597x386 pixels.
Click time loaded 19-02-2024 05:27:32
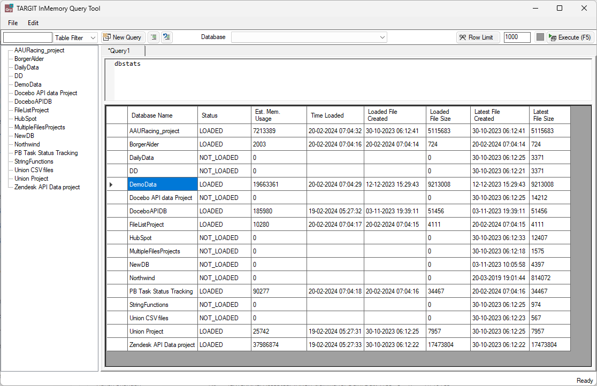pyautogui.click(x=335, y=211)
